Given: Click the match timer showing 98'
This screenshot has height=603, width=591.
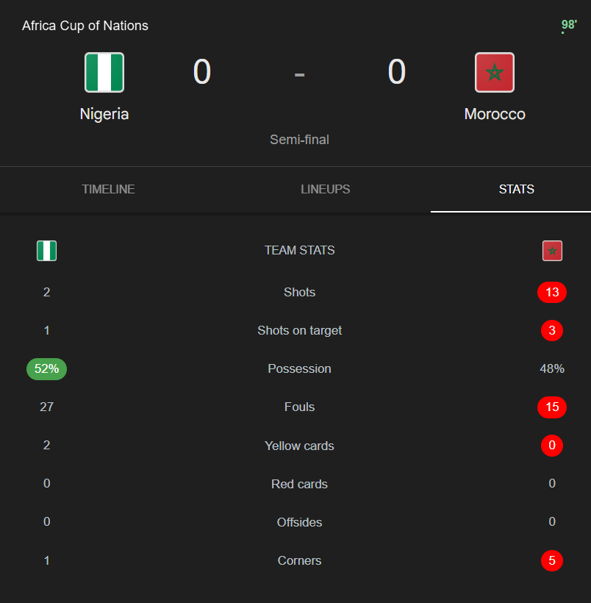Looking at the screenshot, I should click(x=567, y=24).
